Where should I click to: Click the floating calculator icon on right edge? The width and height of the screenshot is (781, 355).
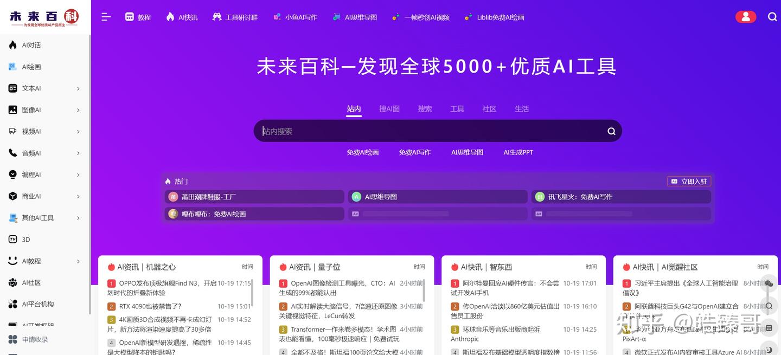769,328
